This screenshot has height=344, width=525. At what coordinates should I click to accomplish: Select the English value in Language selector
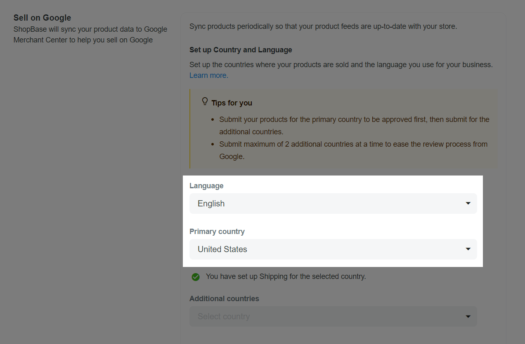pyautogui.click(x=211, y=204)
